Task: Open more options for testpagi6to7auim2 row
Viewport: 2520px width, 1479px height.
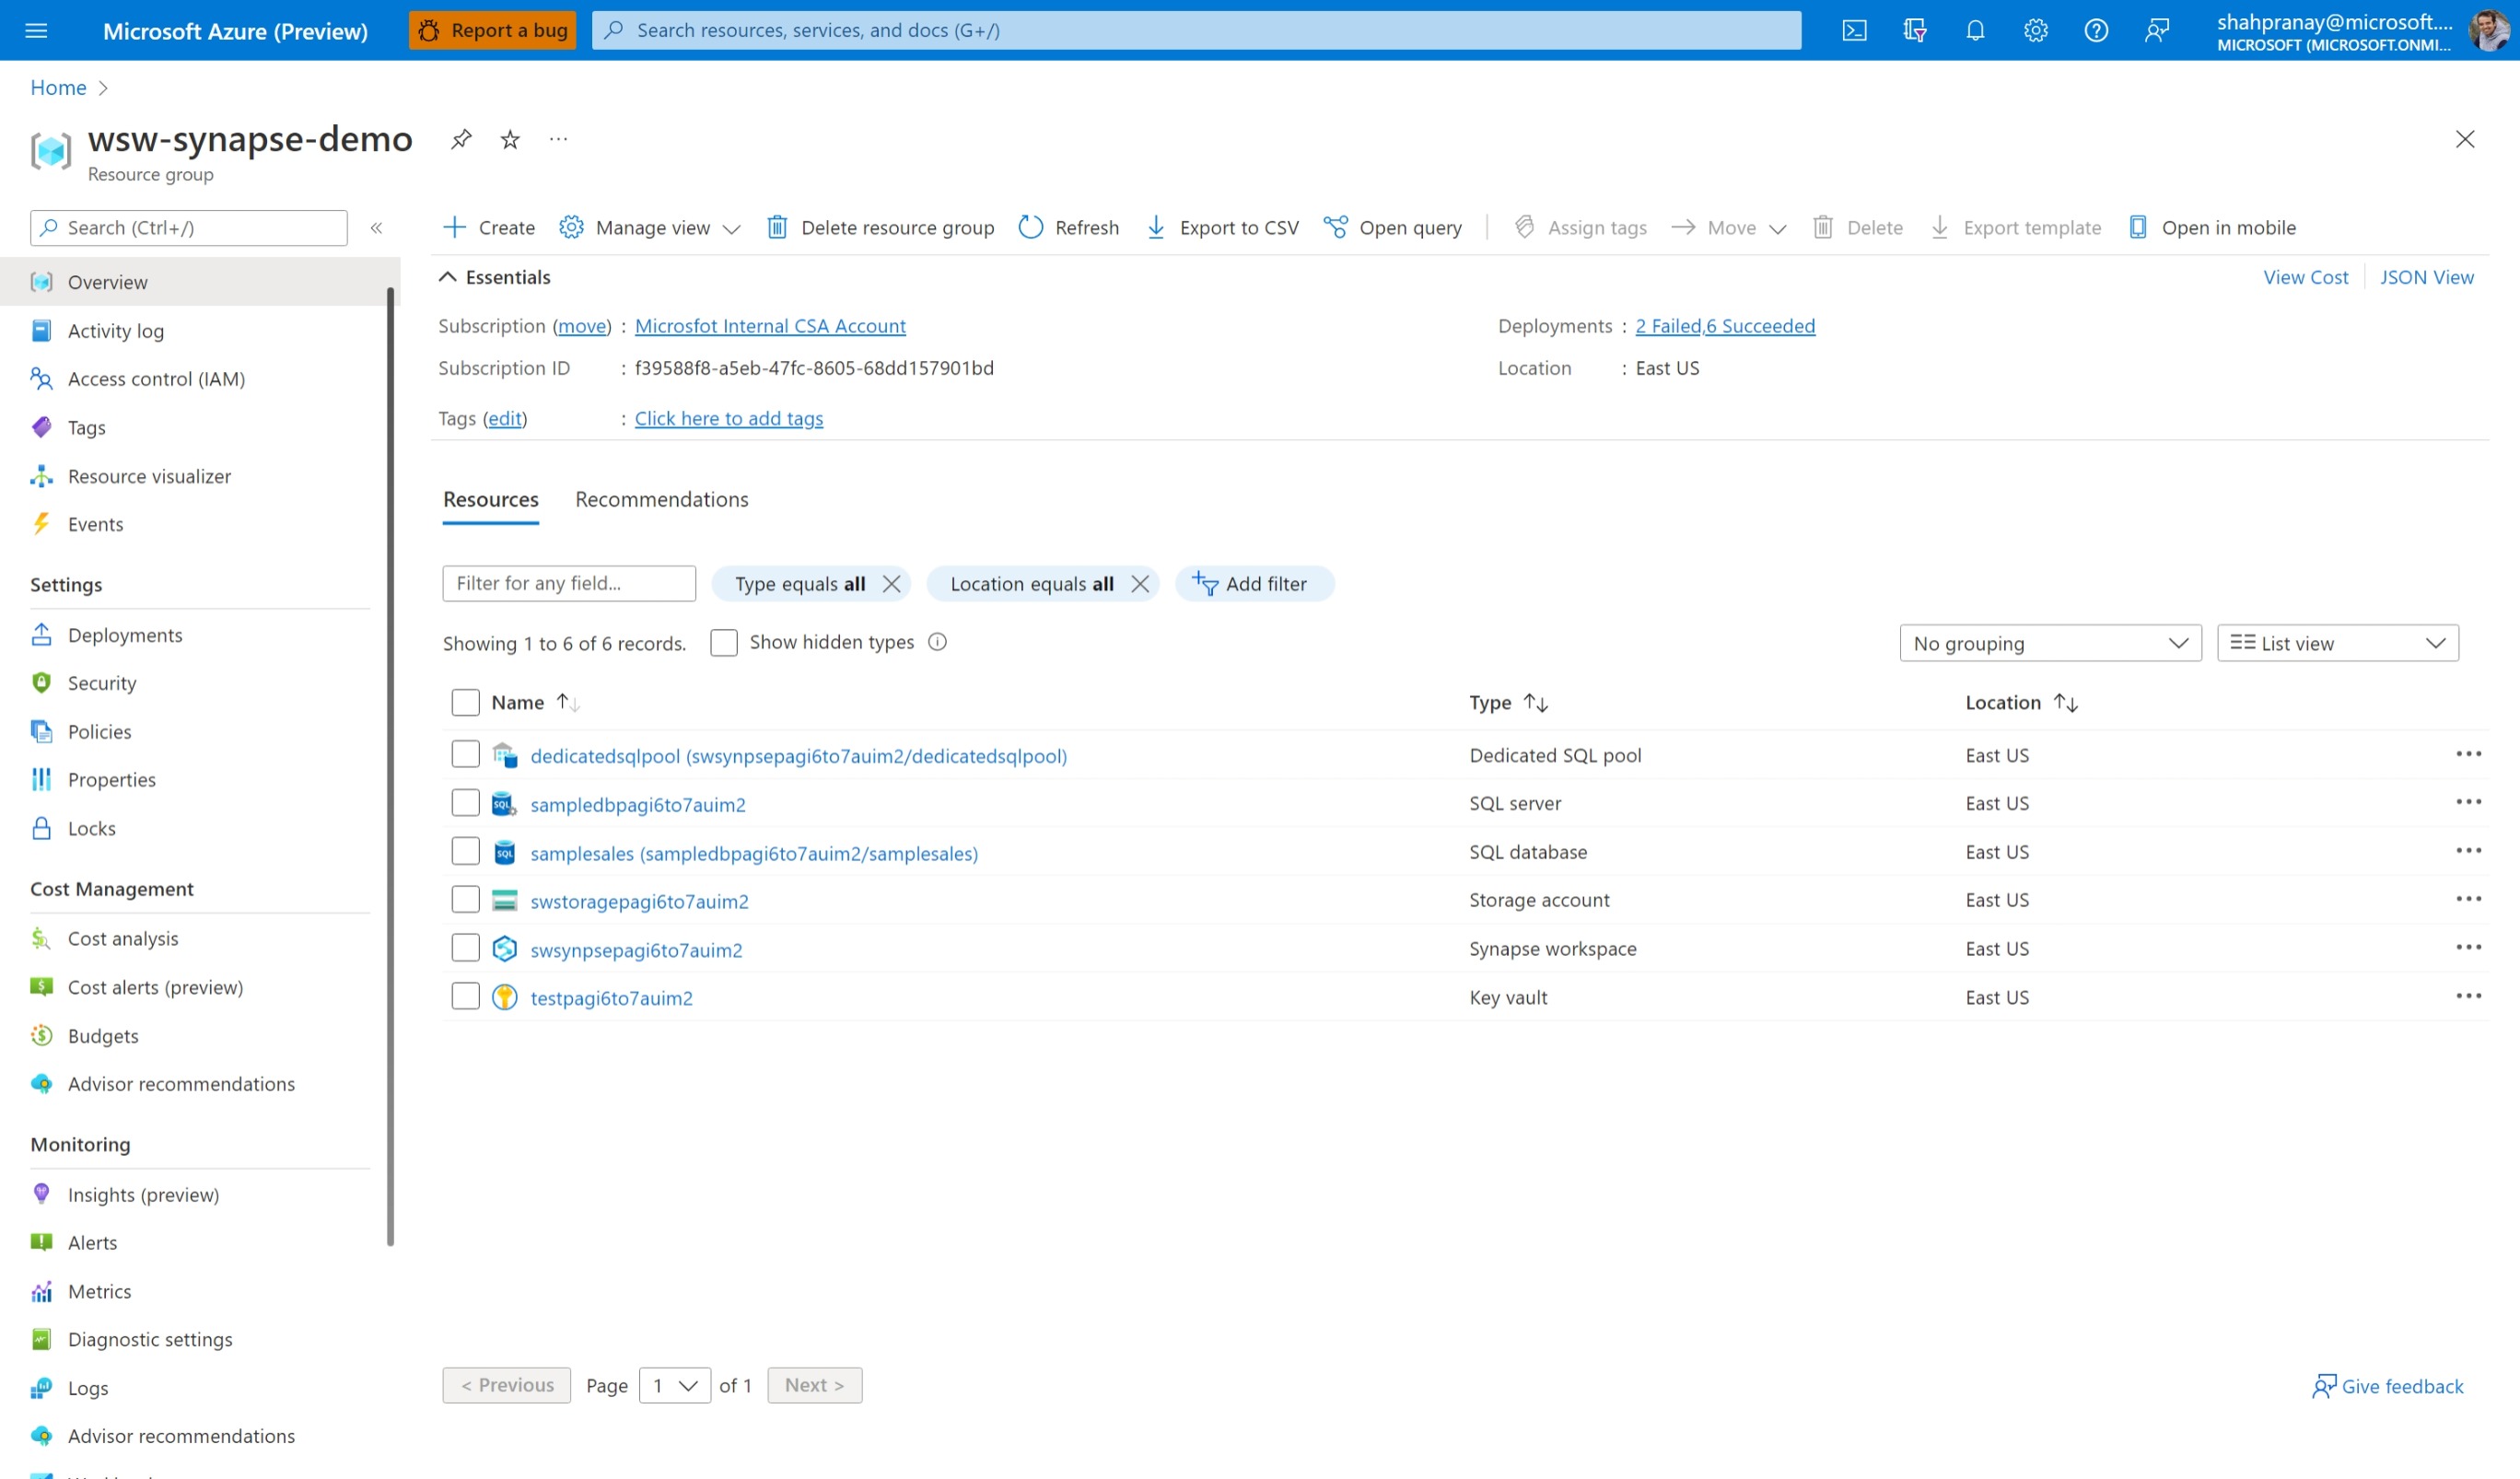Action: click(x=2467, y=996)
